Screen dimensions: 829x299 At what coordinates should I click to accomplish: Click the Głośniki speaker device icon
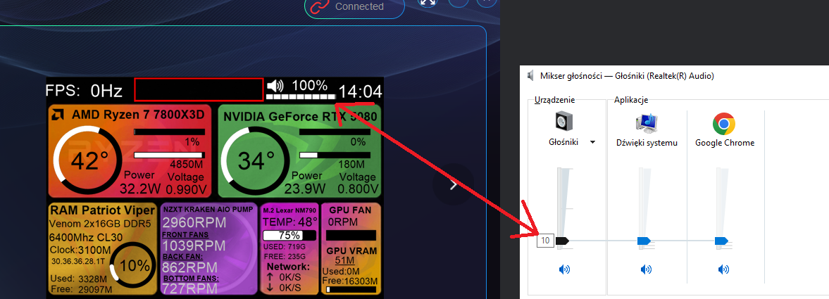tap(563, 121)
